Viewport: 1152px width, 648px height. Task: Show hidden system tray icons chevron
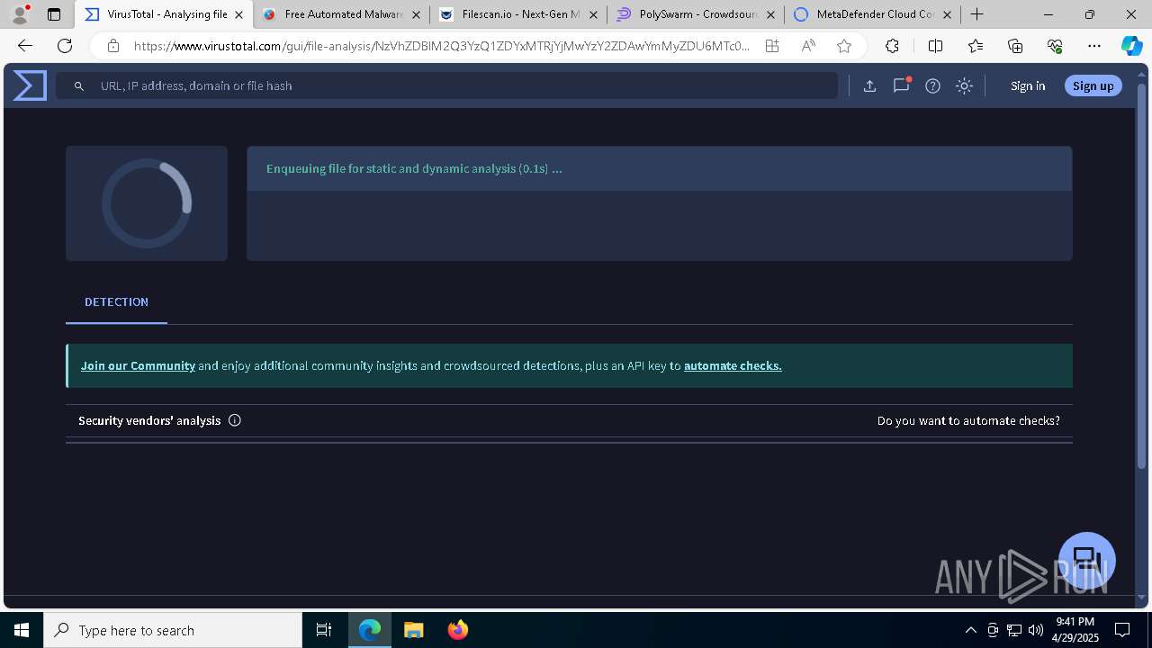(x=970, y=630)
